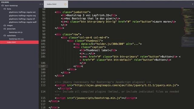
Task: Click the closing body tag
Action: [x=54, y=101]
